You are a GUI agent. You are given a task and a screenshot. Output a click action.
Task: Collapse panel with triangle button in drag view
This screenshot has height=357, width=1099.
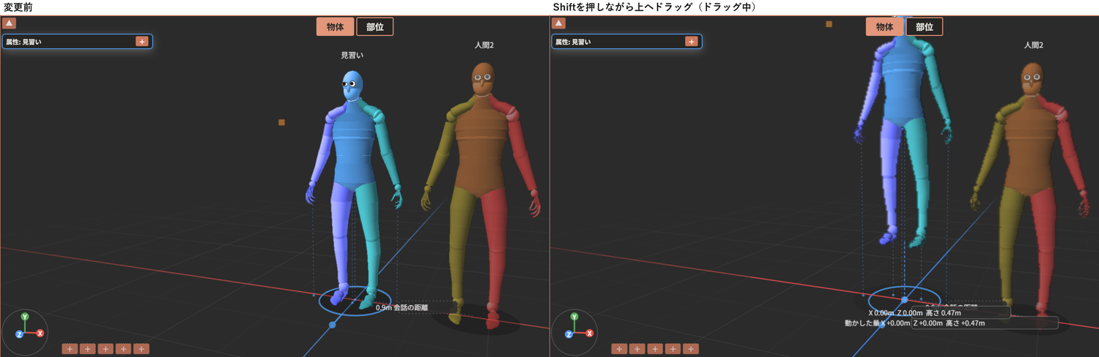559,23
